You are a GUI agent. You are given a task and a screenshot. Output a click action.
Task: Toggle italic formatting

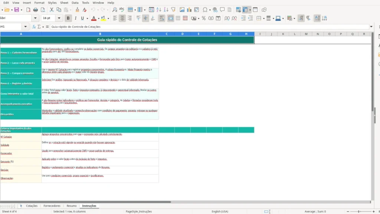(76, 18)
